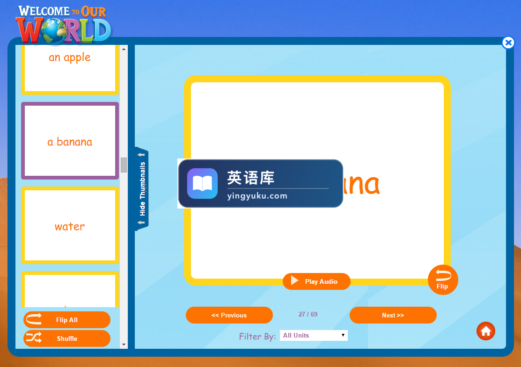Go to the previous flashcard
Image resolution: width=521 pixels, height=367 pixels.
tap(229, 315)
